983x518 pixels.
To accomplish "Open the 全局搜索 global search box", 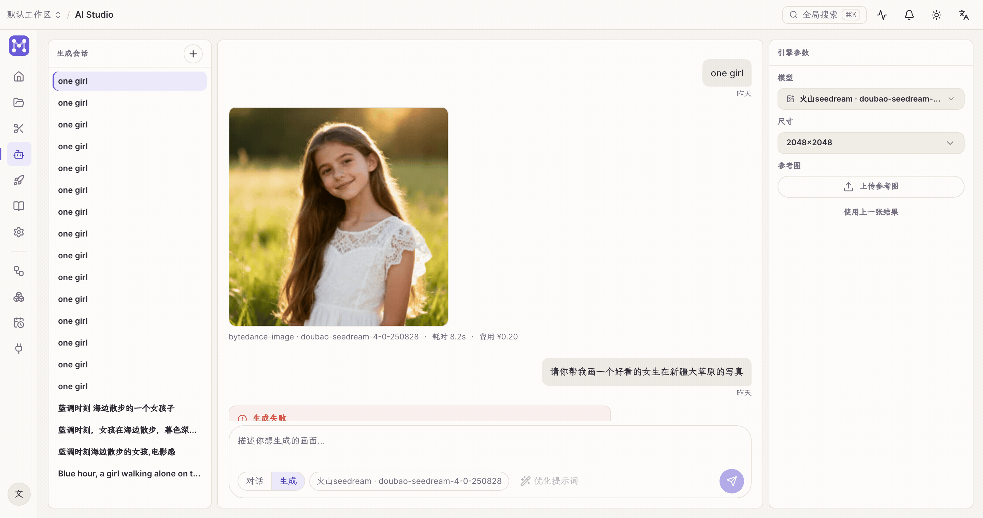I will (824, 15).
